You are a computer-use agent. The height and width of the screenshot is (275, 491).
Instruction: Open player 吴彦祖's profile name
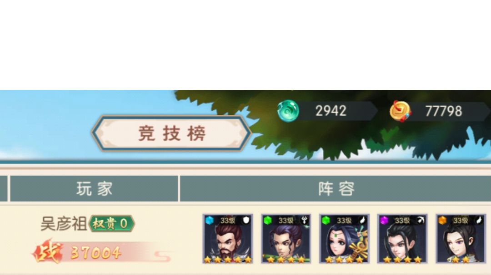click(64, 224)
